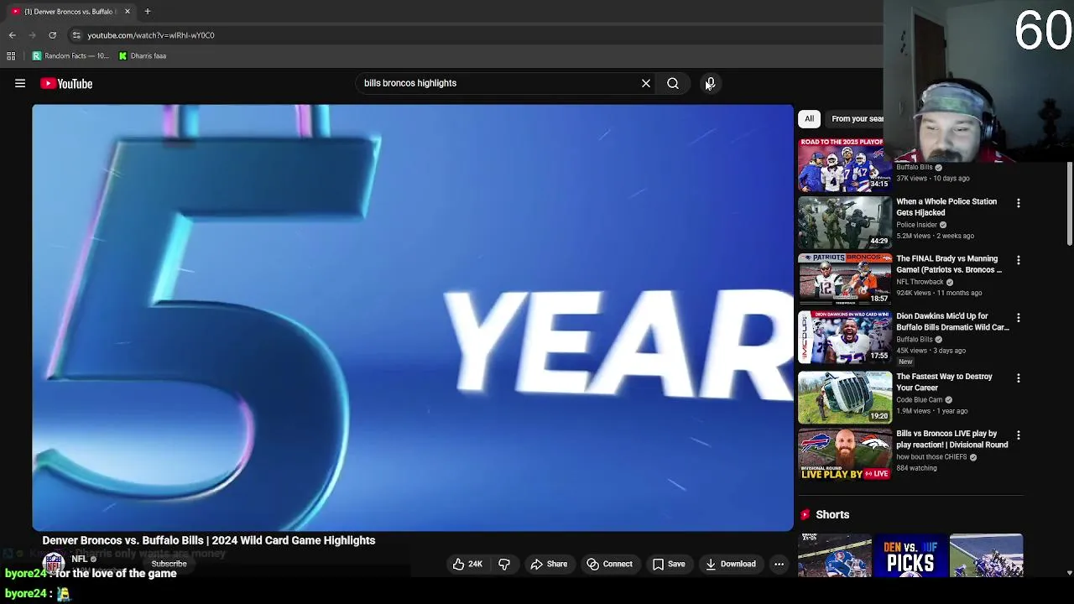Open NFL Throwback channel link

920,282
